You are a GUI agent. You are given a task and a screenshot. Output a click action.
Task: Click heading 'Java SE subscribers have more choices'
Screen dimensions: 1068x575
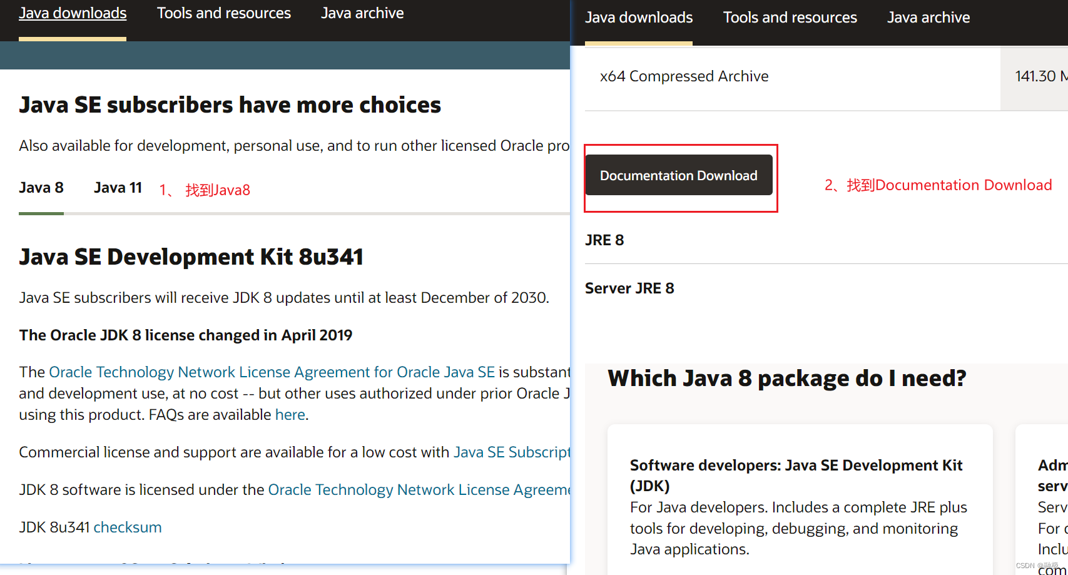tap(230, 105)
